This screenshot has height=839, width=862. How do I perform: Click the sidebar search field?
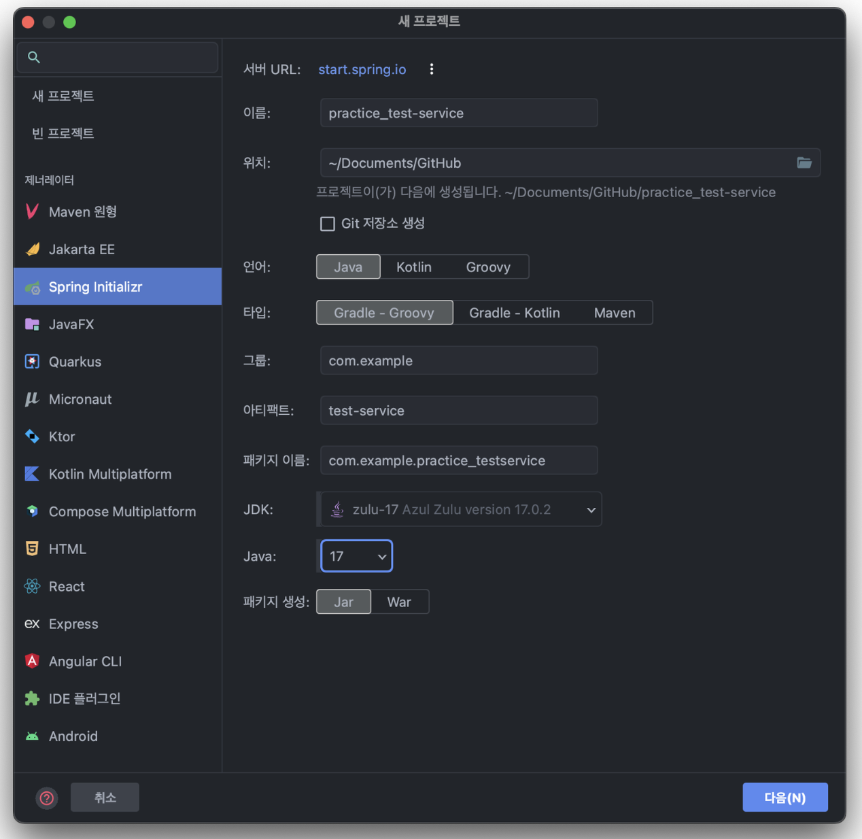(x=118, y=57)
